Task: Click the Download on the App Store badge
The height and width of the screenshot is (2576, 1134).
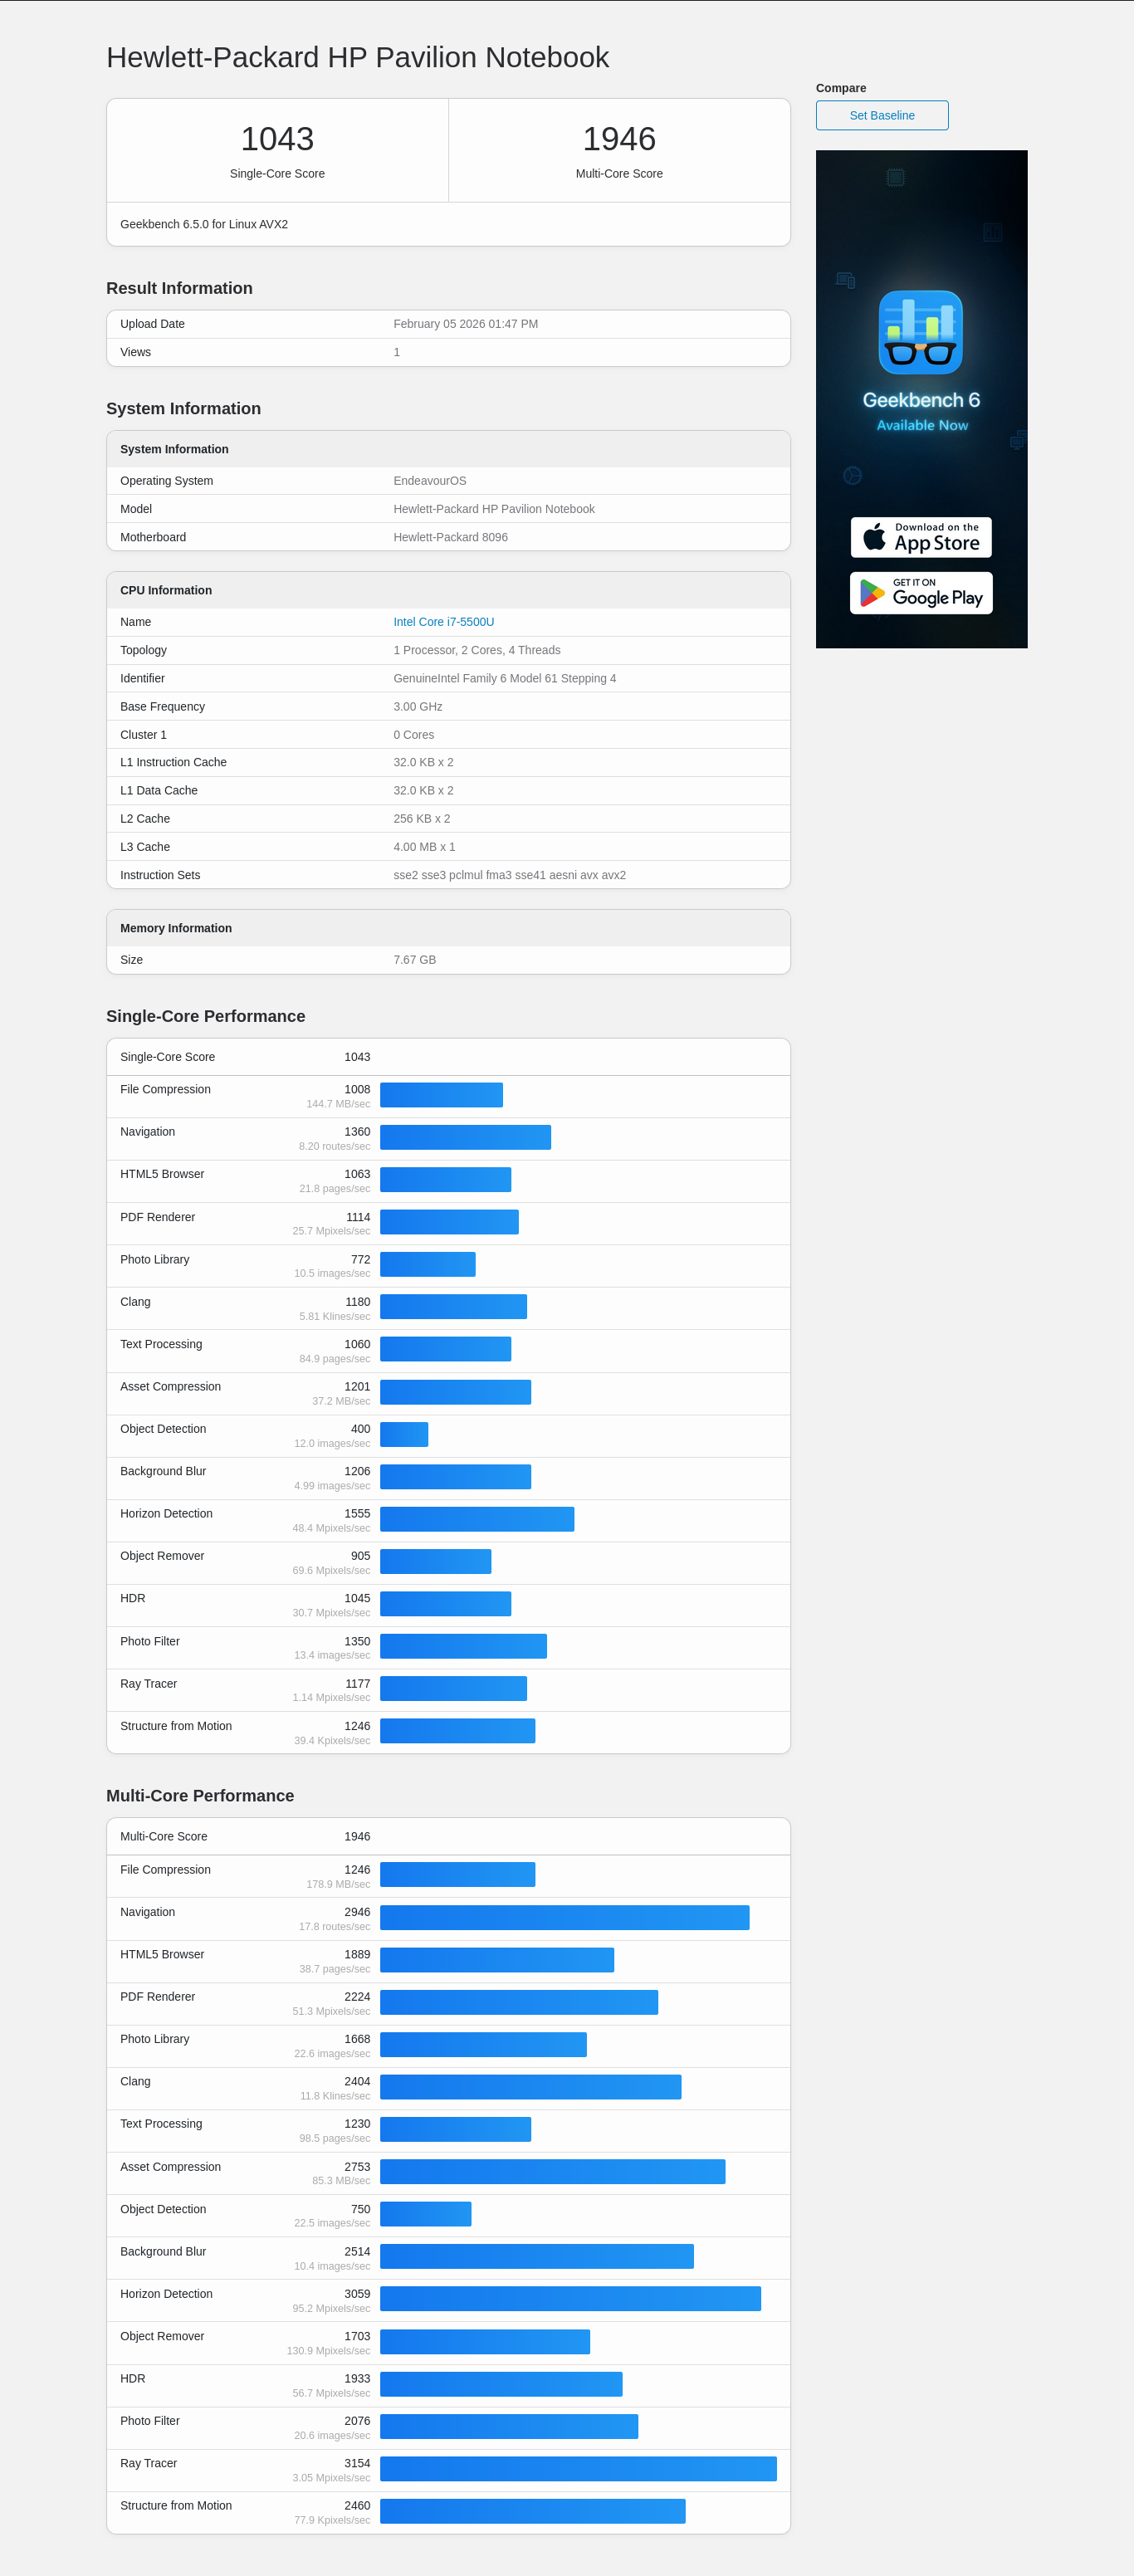Action: (920, 537)
